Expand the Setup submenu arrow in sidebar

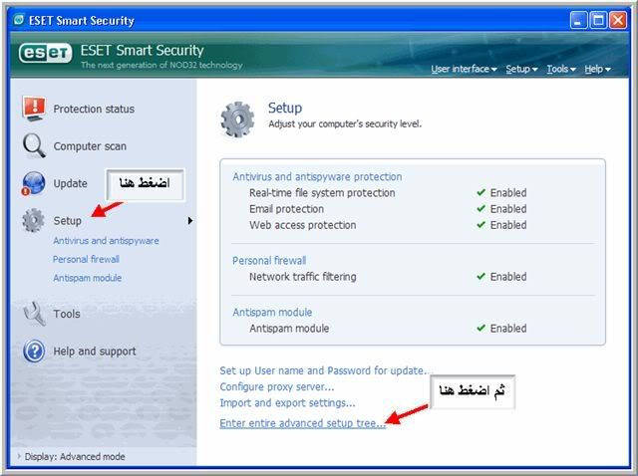tap(190, 221)
